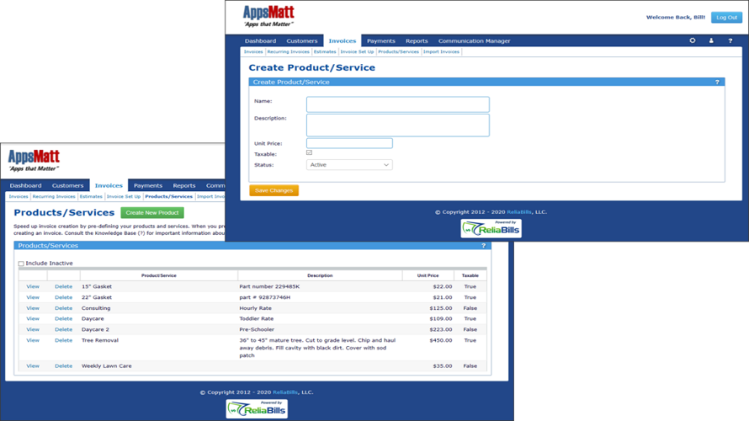
Task: View the Tree Removal service
Action: 33,340
